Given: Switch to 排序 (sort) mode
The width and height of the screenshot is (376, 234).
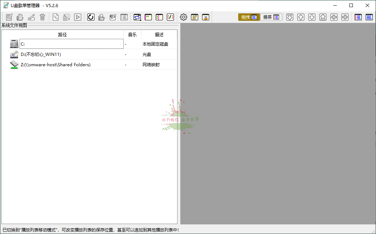Looking at the screenshot, I should 271,17.
